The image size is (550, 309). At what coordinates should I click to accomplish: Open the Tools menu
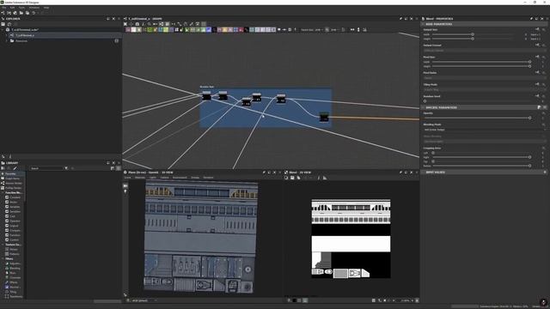[21, 8]
